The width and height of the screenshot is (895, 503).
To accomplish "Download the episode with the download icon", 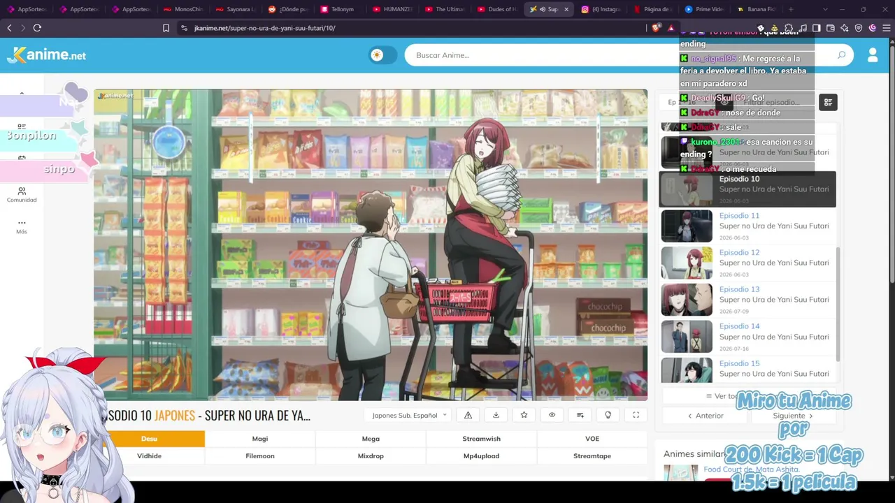I will point(496,415).
